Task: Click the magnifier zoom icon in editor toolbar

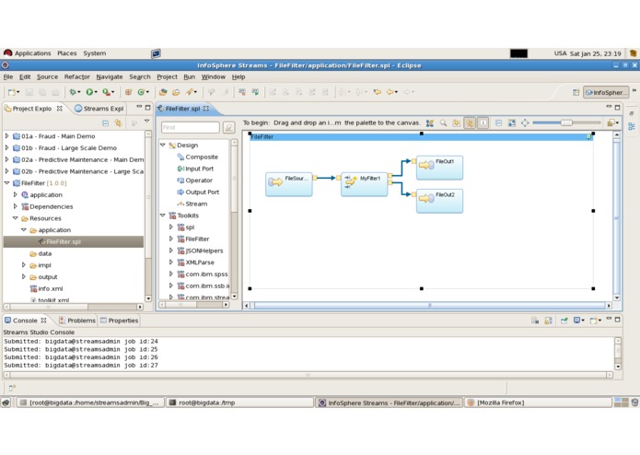Action: point(443,122)
